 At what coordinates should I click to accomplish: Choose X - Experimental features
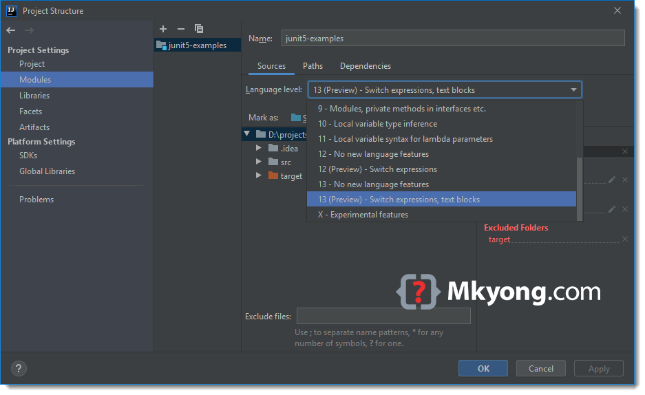pyautogui.click(x=441, y=215)
